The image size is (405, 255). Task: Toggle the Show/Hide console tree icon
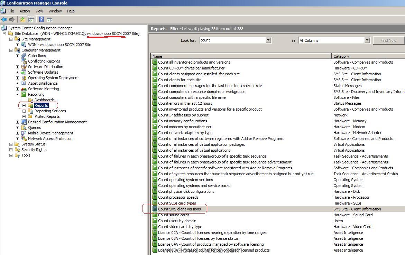(31, 20)
